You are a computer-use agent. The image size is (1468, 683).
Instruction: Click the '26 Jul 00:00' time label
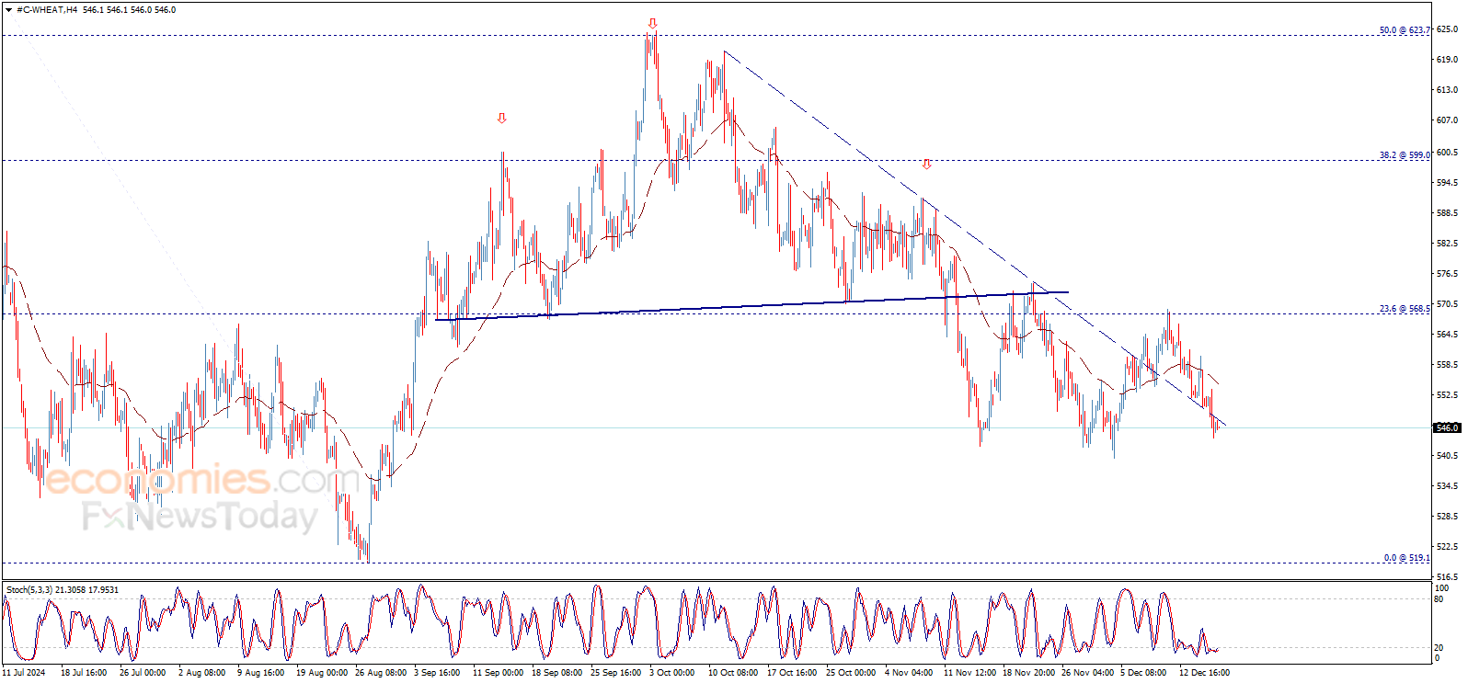tap(143, 673)
